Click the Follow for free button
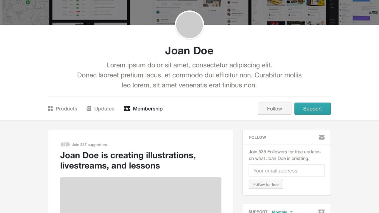Viewport: 379px width, 213px height. [x=266, y=184]
